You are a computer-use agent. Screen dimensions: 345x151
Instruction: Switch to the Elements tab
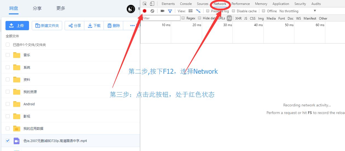tap(168, 4)
